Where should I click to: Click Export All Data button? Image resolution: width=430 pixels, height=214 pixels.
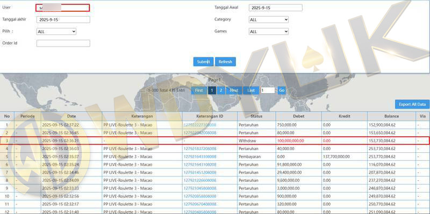(x=412, y=104)
